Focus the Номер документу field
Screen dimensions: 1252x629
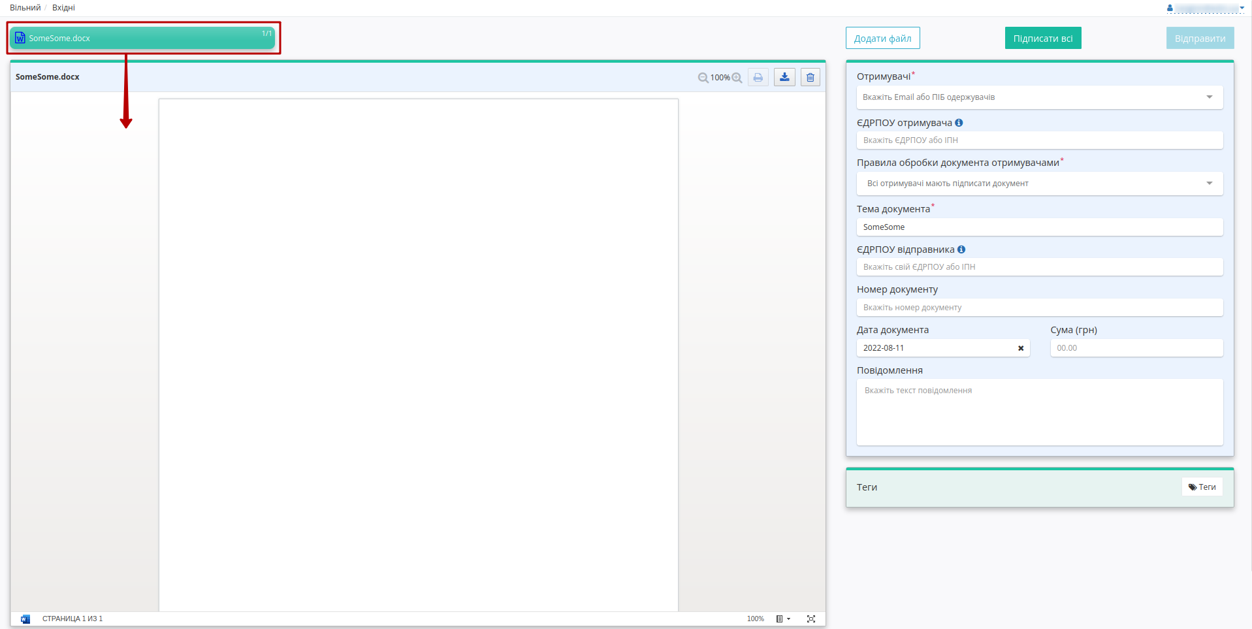(x=1040, y=308)
